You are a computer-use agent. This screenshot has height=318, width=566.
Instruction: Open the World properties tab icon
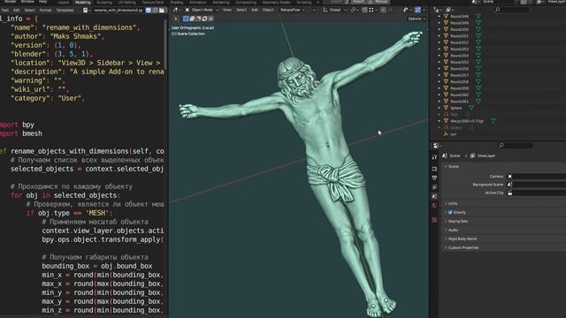tap(434, 206)
